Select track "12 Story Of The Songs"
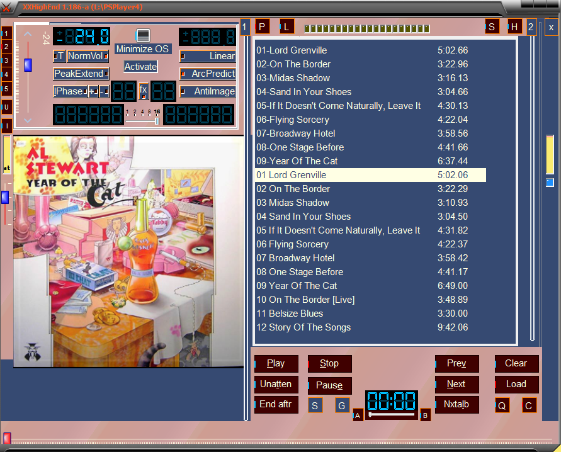 point(370,327)
